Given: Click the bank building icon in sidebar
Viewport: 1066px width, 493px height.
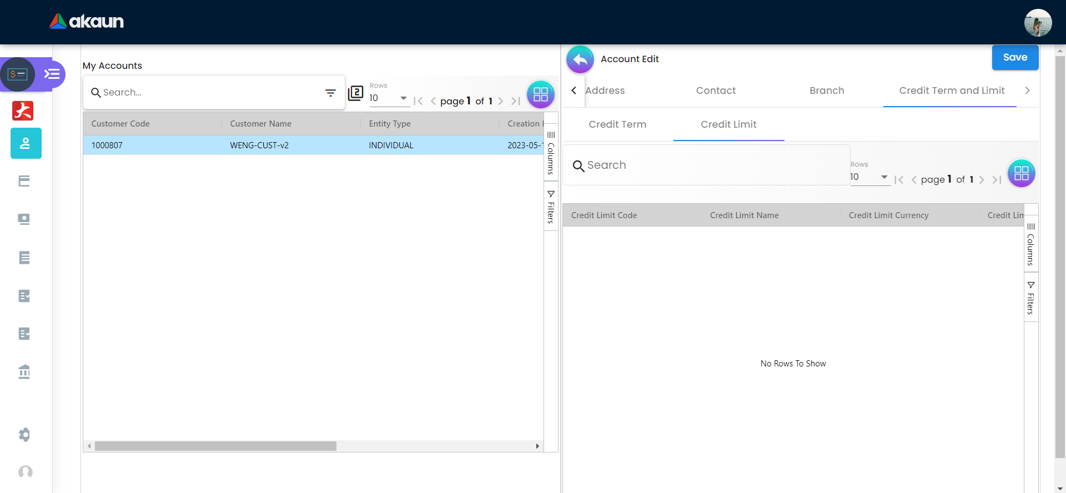Looking at the screenshot, I should 24,371.
